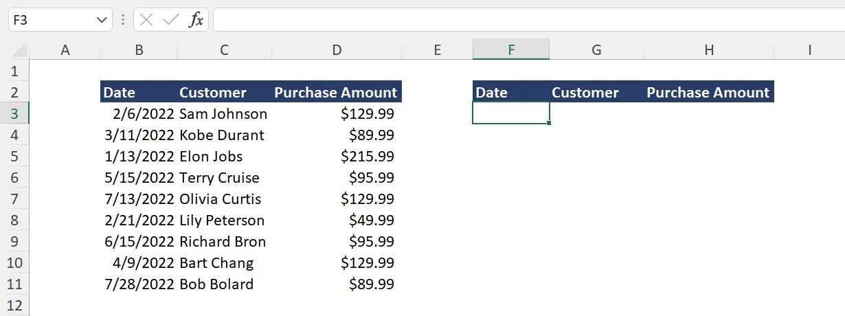Select column H header
Image resolution: width=845 pixels, height=316 pixels.
709,49
